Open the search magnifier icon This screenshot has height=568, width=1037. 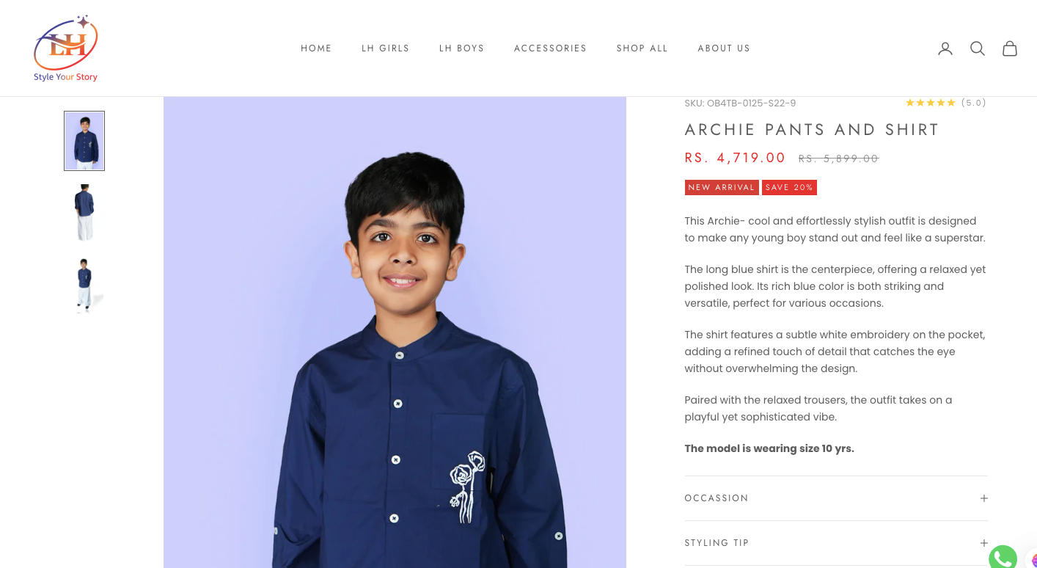[978, 48]
